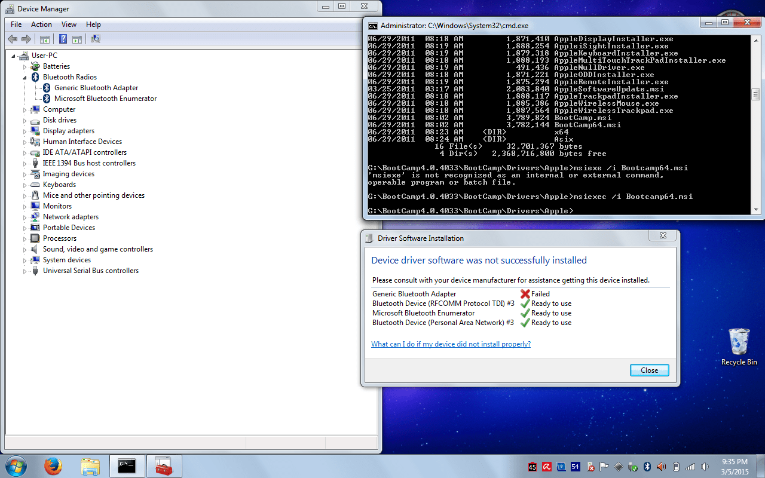Screen dimensions: 765x478
Task: Expand the Batteries category
Action: coord(25,66)
